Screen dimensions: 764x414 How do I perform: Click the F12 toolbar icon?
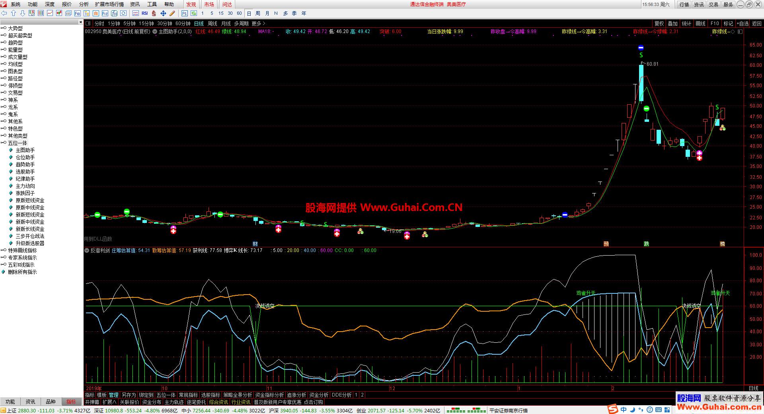(105, 13)
